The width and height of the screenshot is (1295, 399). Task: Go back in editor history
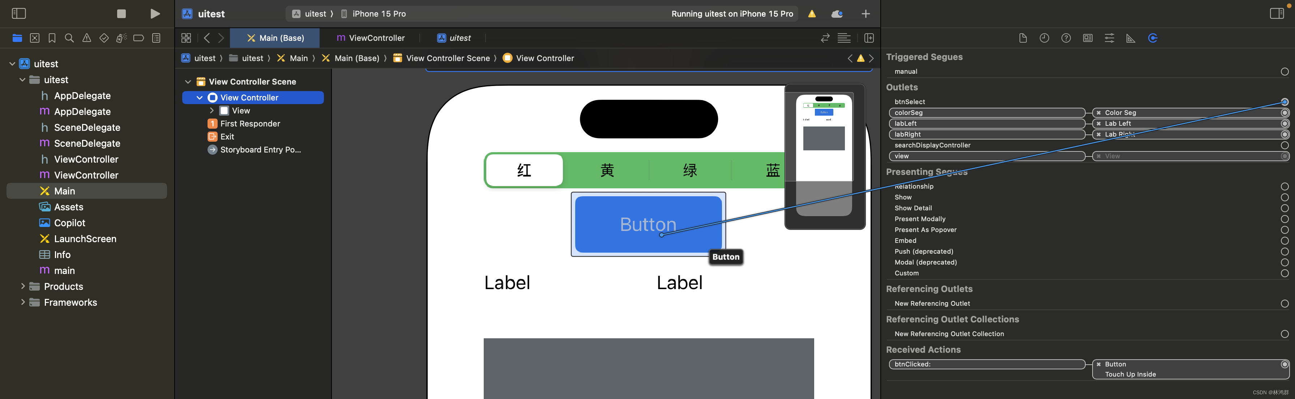[x=207, y=38]
